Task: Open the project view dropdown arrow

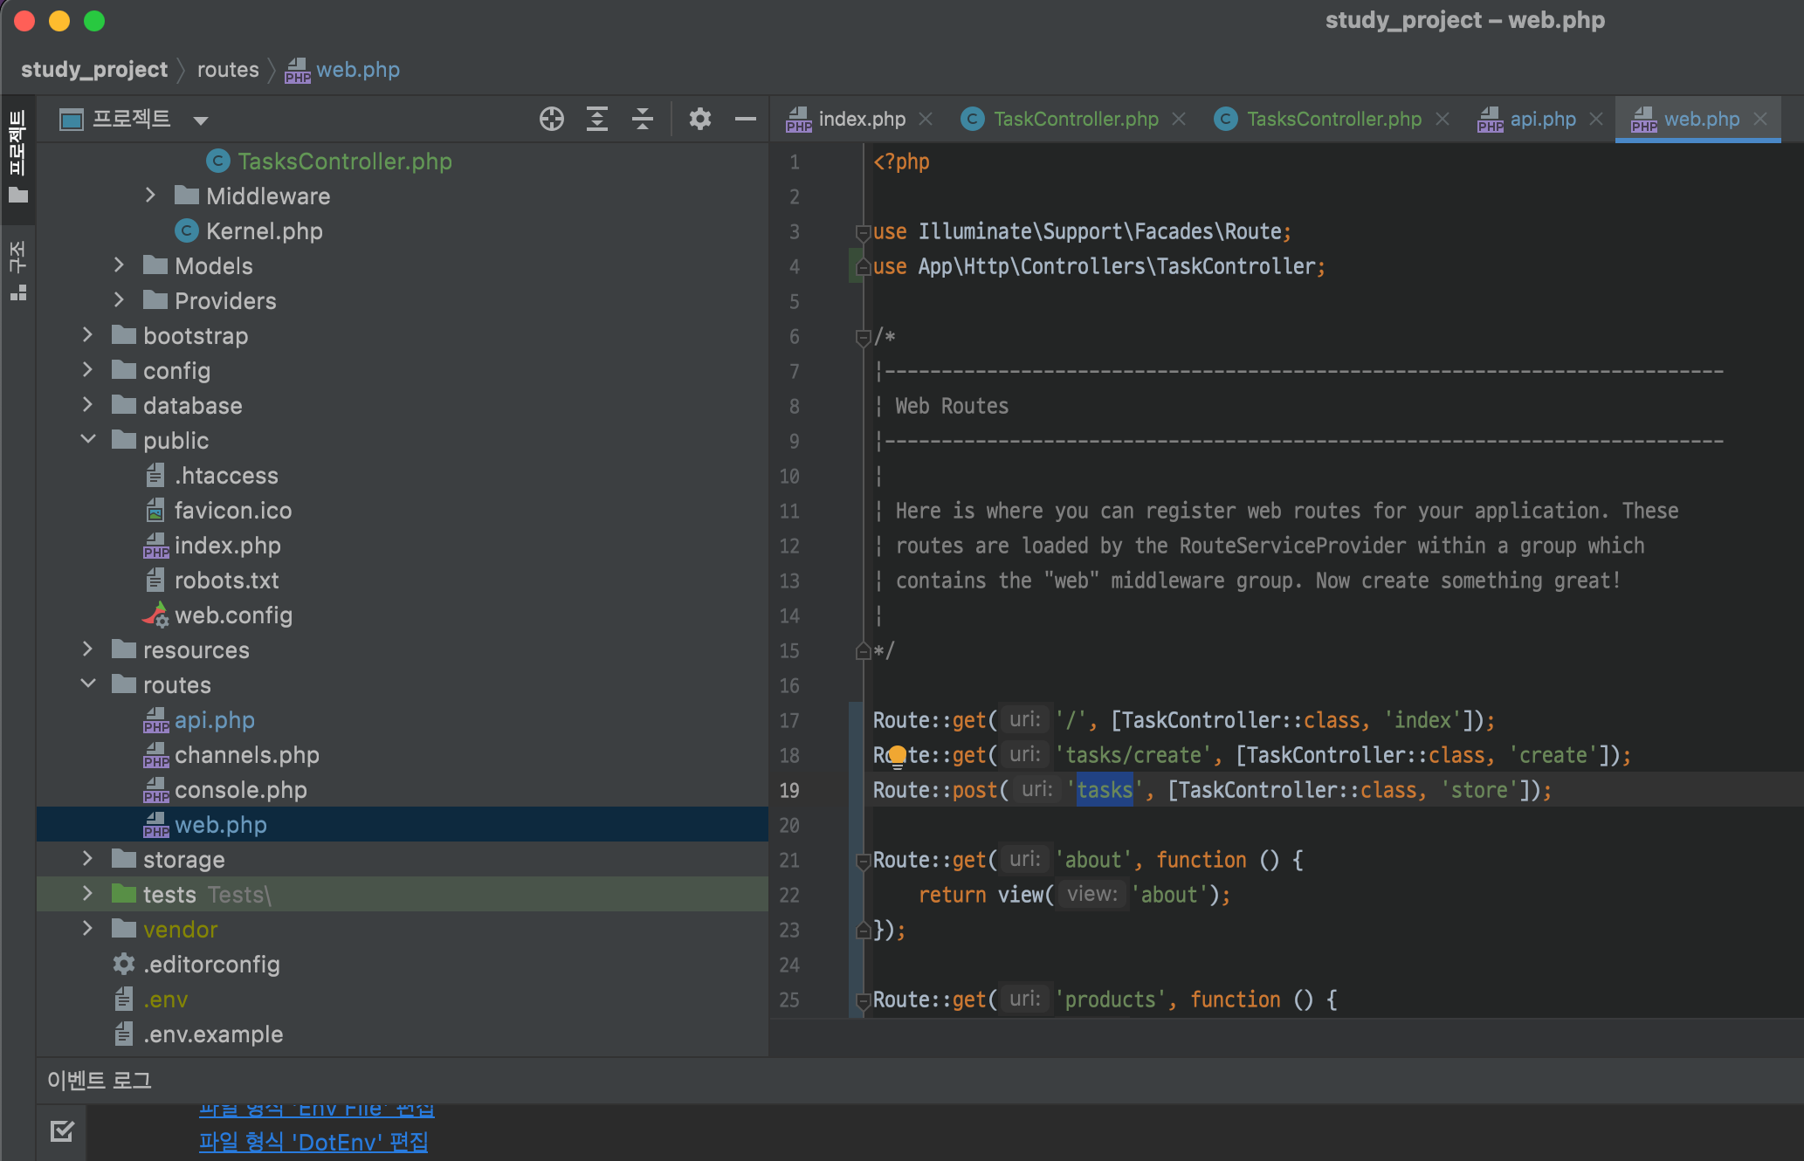Action: pos(201,120)
